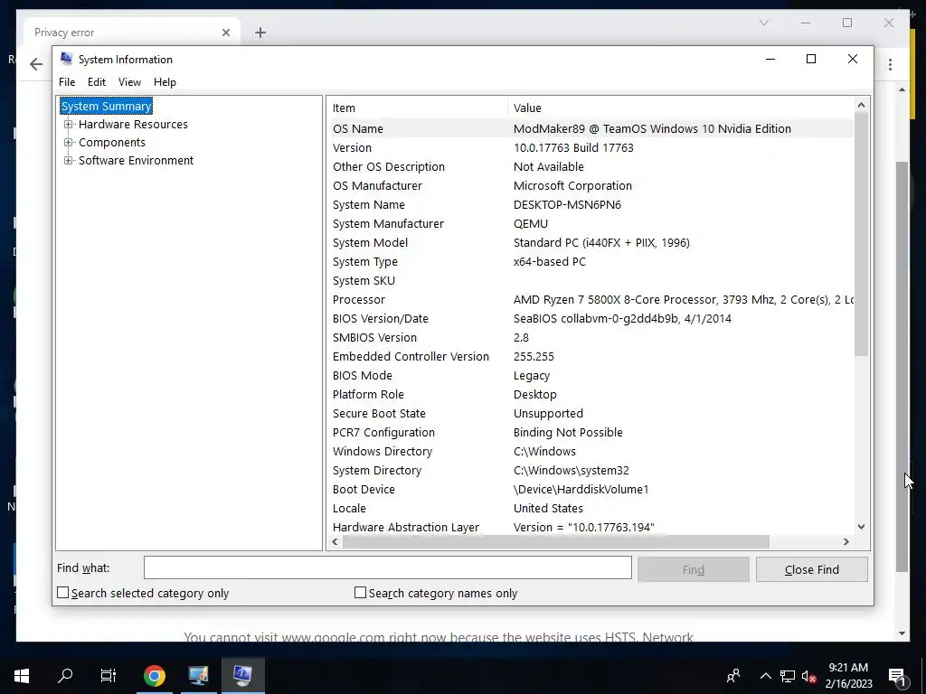Viewport: 926px width, 694px height.
Task: Open the notification center icon
Action: coord(897,676)
